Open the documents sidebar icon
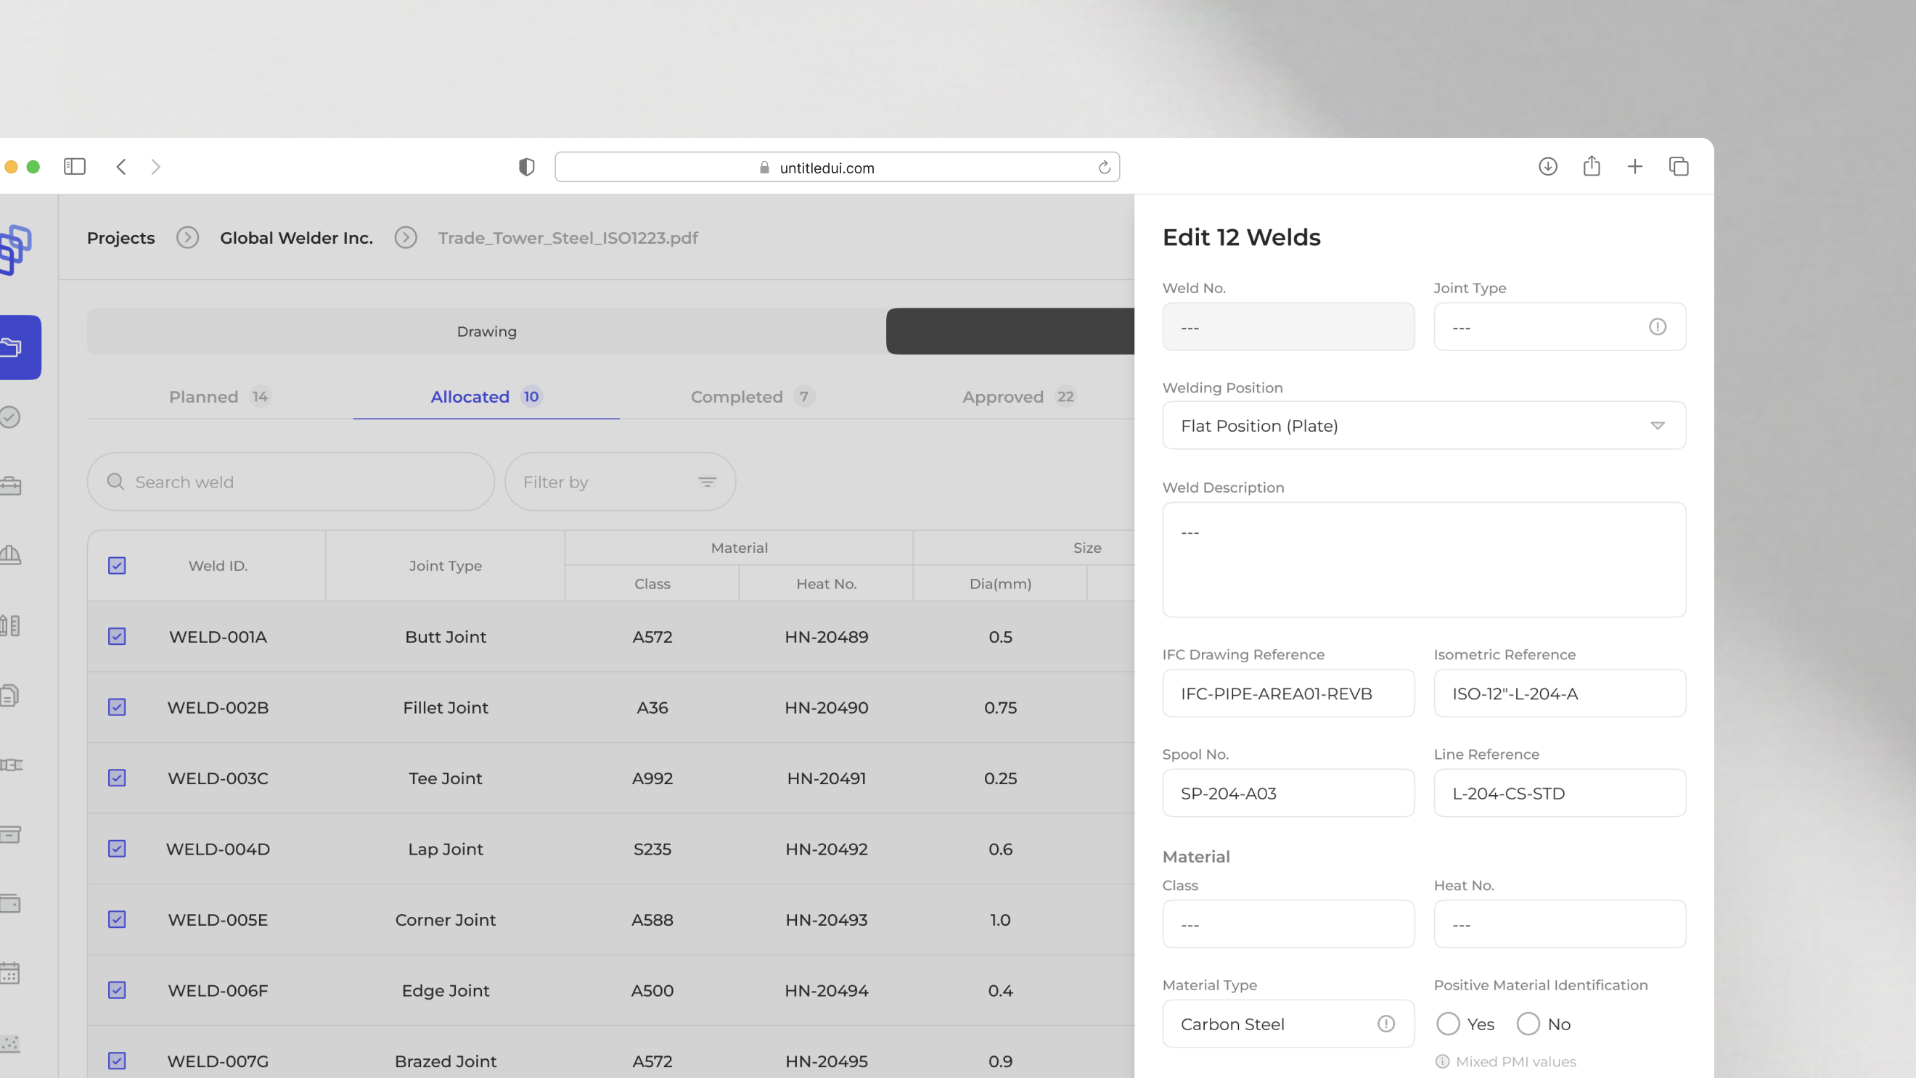The image size is (1916, 1078). click(x=9, y=695)
